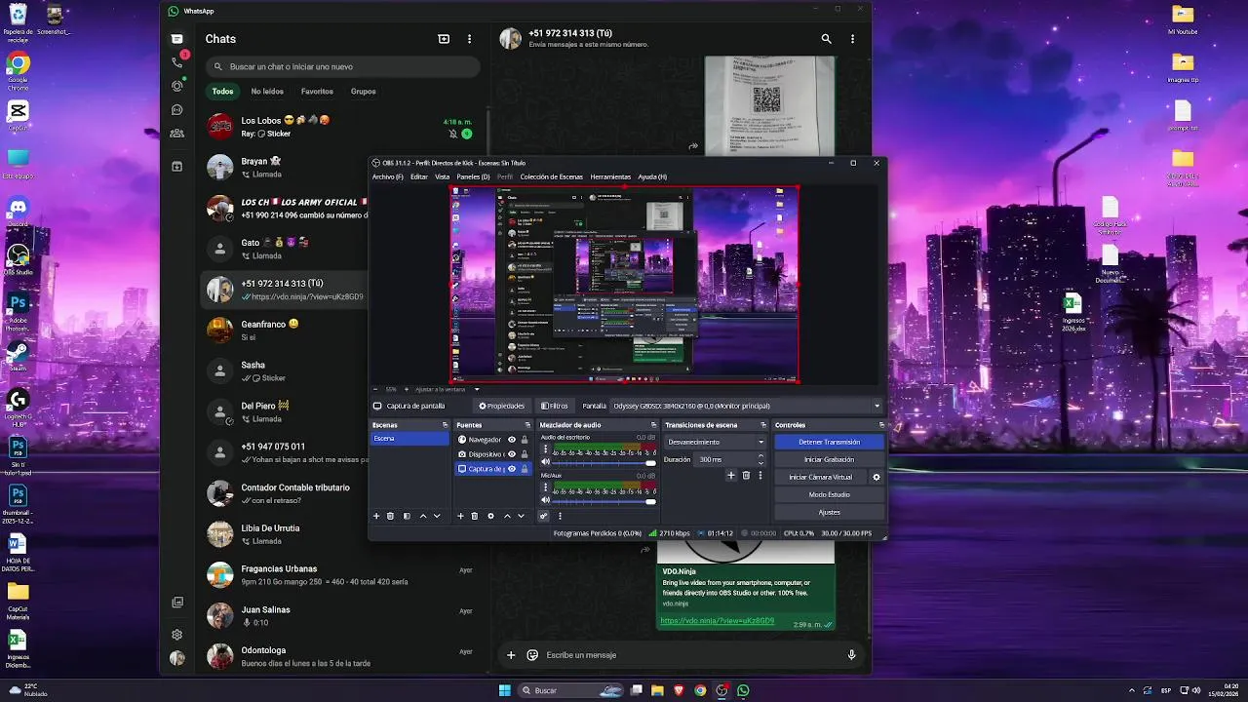The width and height of the screenshot is (1248, 702).
Task: Open the vdo.ninja link in chat
Action: [x=718, y=621]
